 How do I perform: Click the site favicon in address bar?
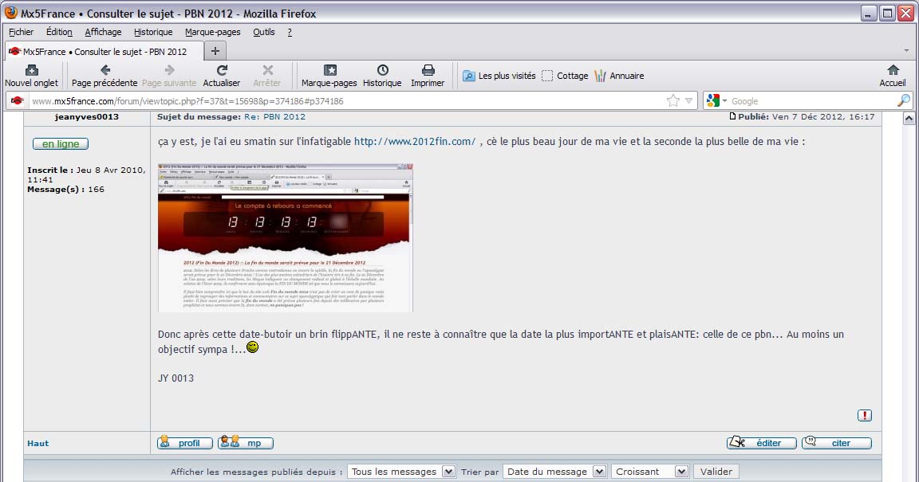(x=18, y=100)
